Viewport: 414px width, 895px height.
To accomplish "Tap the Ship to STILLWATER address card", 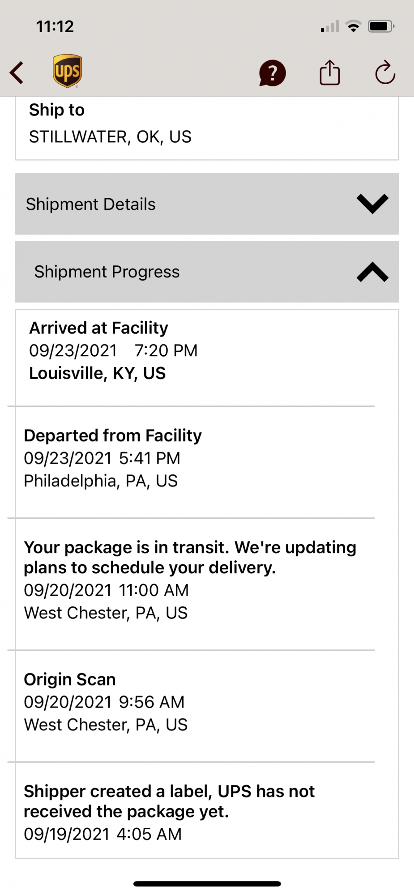I will [207, 128].
